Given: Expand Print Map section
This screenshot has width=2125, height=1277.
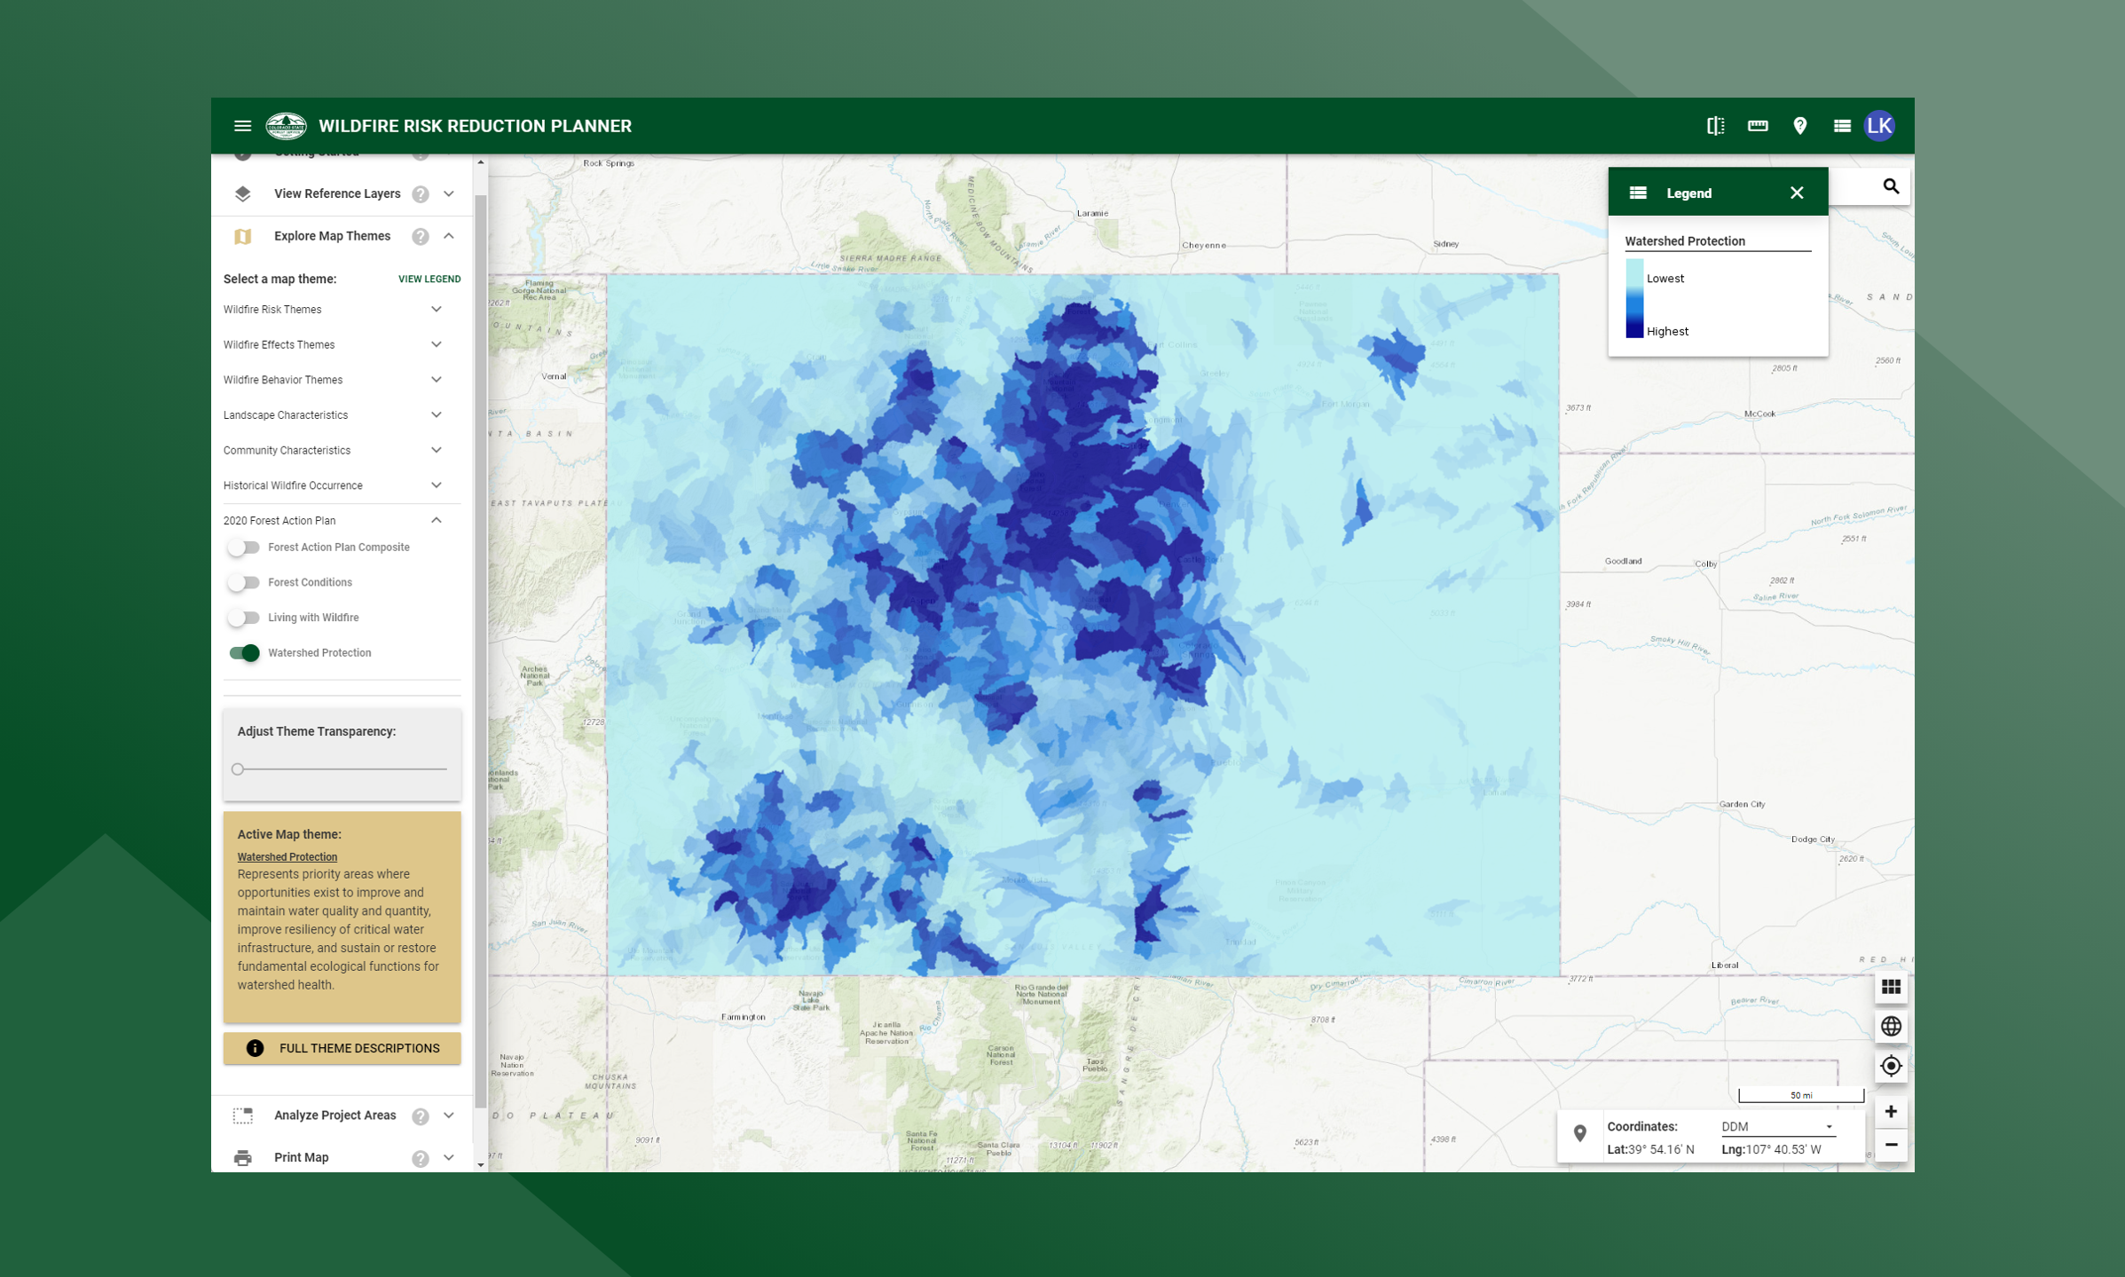Looking at the screenshot, I should 449,1157.
